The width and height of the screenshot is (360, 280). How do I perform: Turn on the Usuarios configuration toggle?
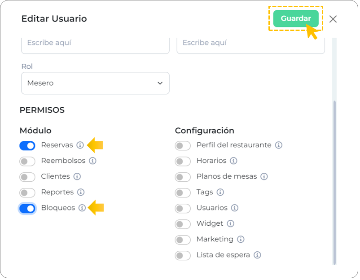(183, 208)
